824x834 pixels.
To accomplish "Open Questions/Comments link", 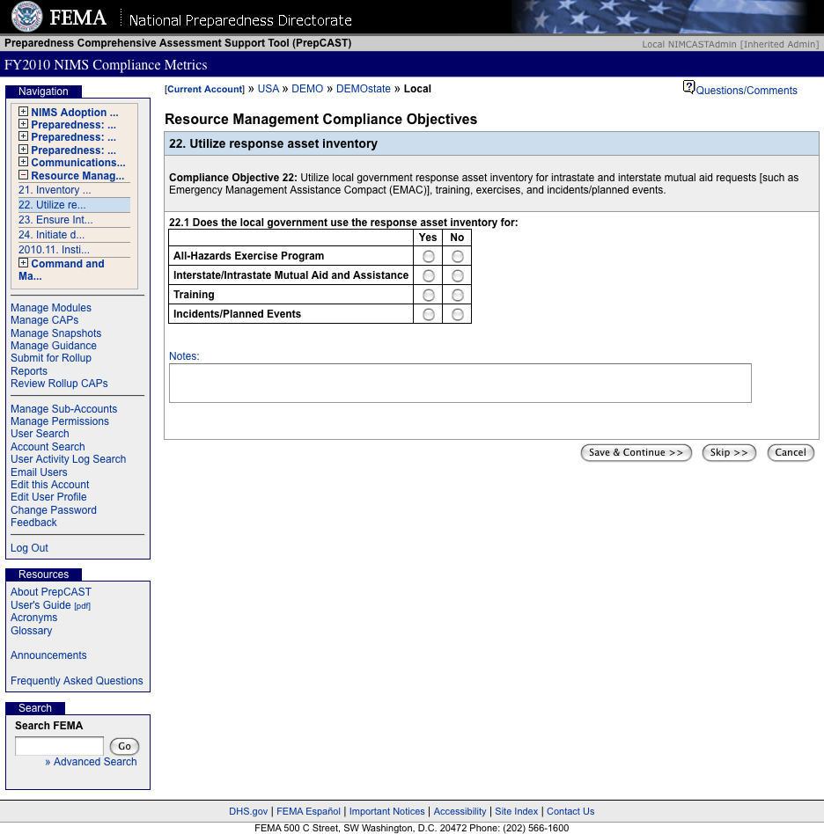I will [x=747, y=91].
